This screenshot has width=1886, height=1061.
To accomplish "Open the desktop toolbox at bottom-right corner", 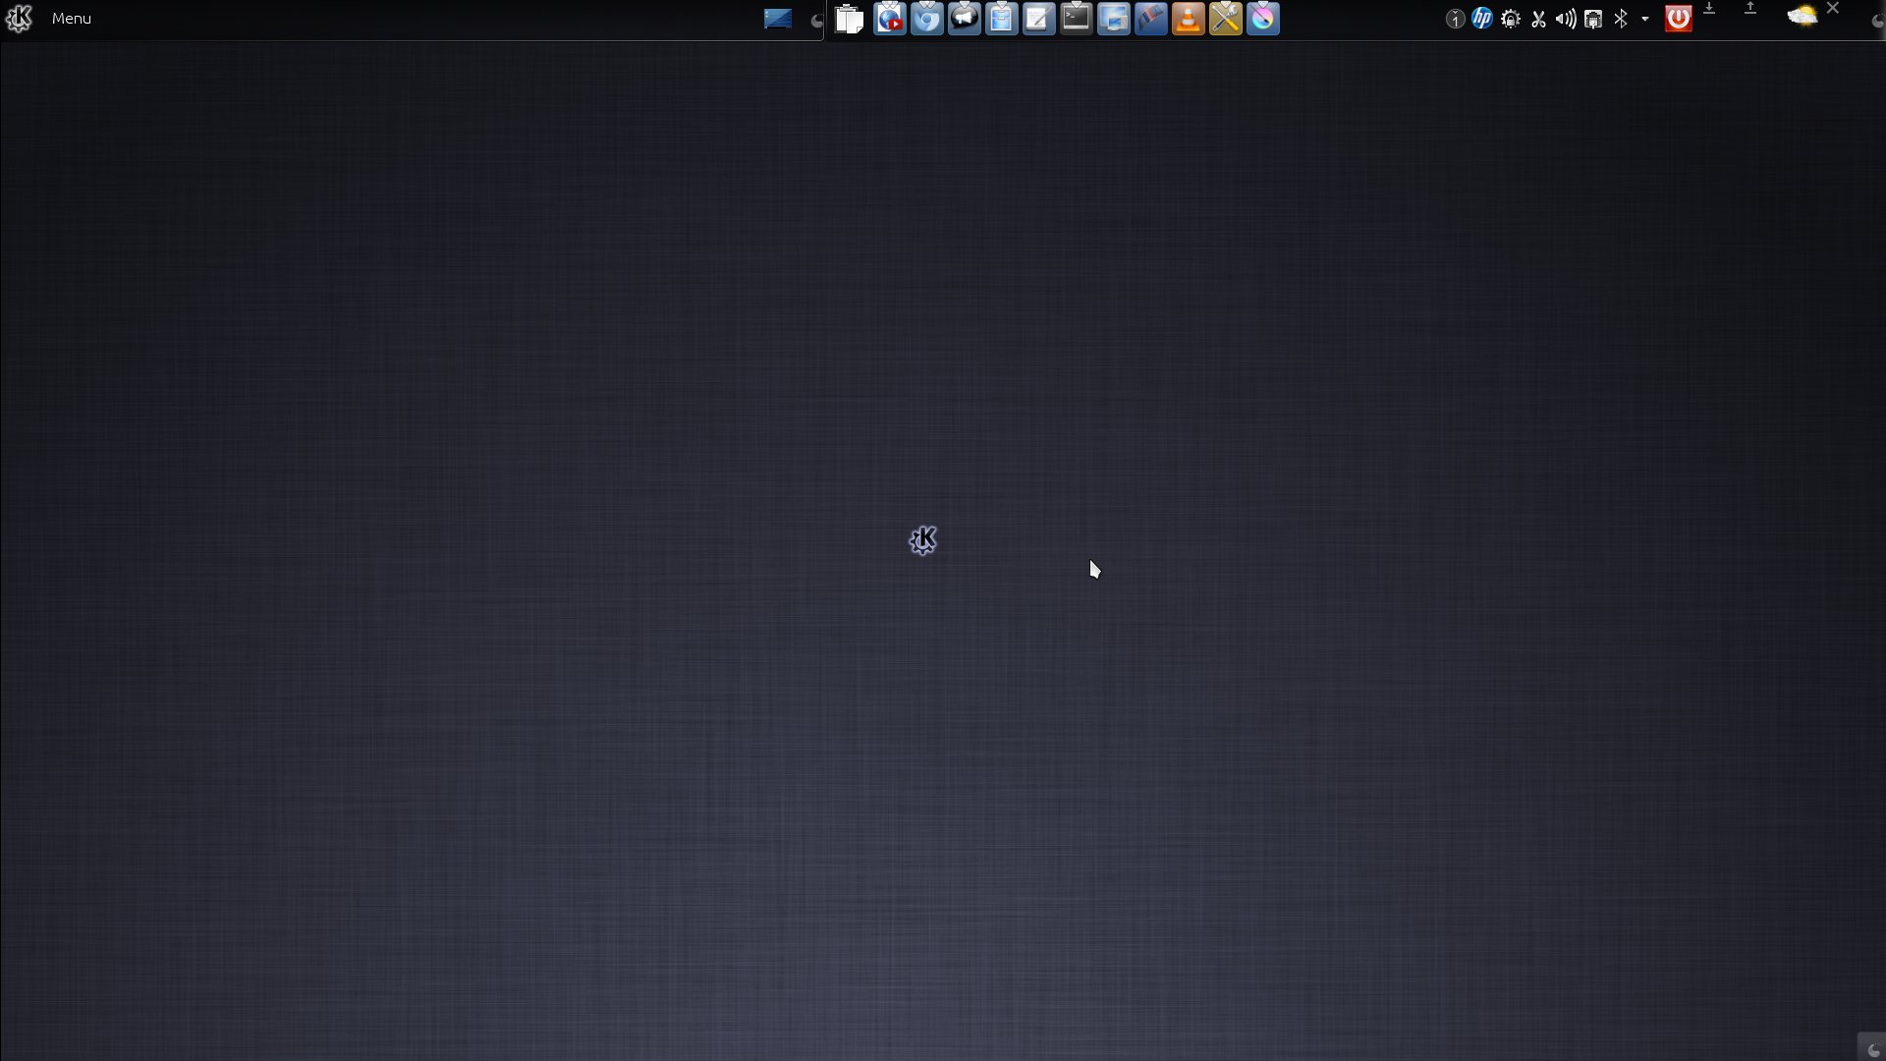I will point(1872,1048).
